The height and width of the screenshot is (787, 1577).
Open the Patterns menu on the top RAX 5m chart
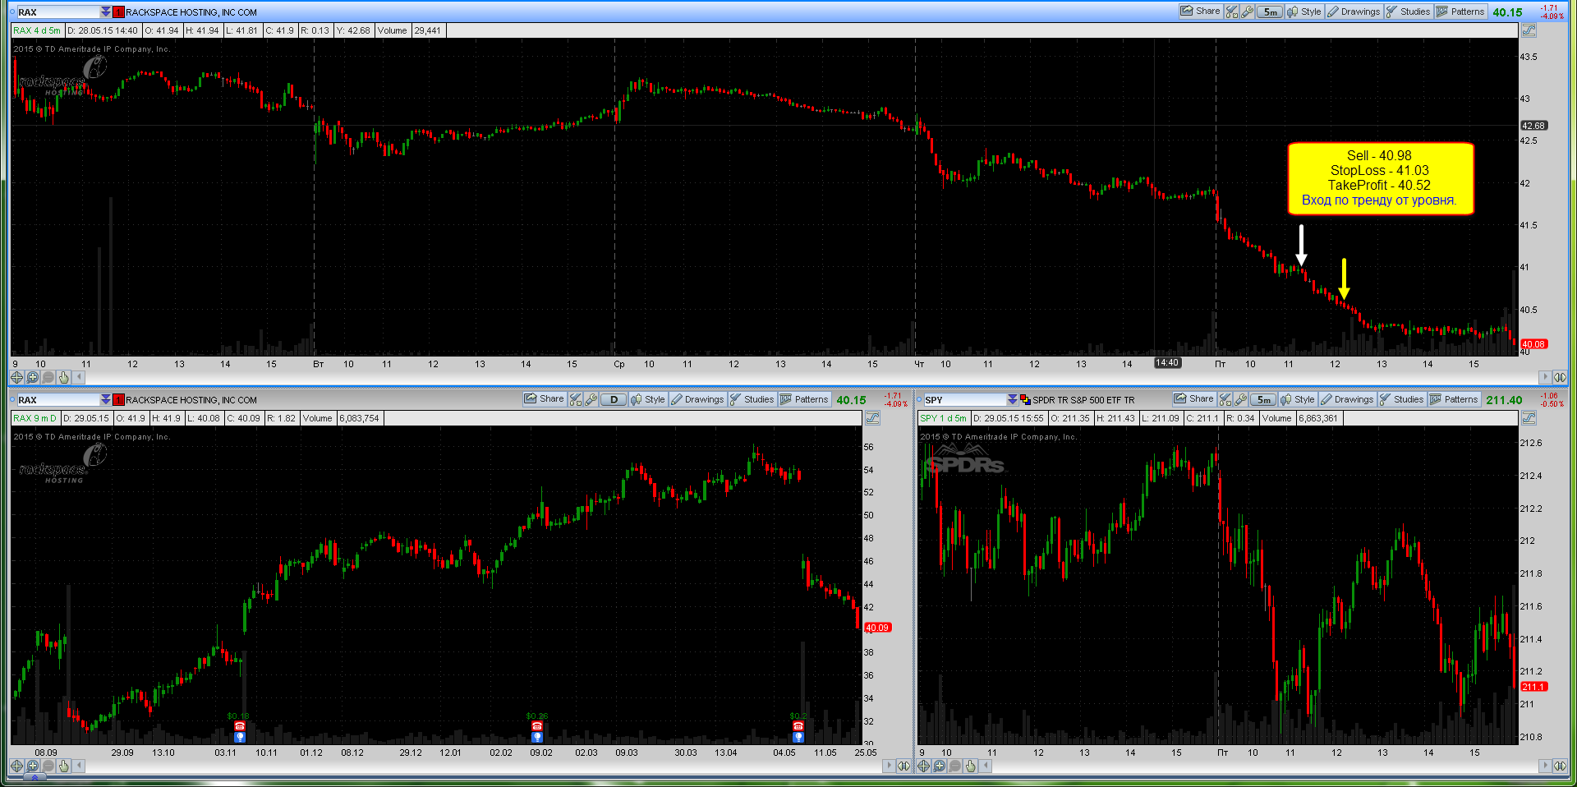point(1460,12)
